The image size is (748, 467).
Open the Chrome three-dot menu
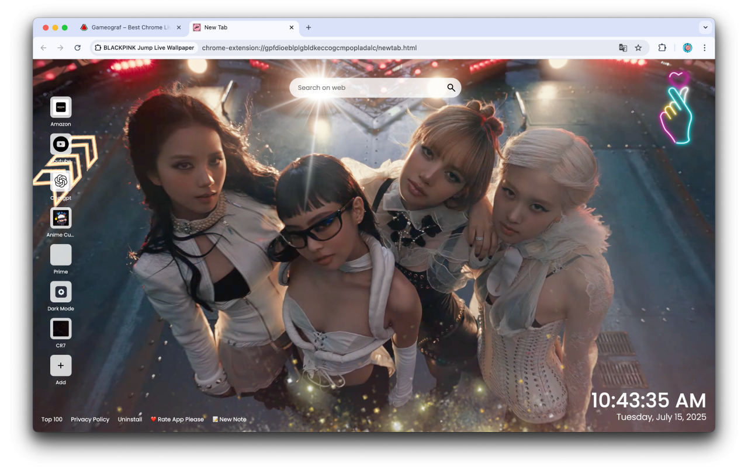click(x=704, y=48)
